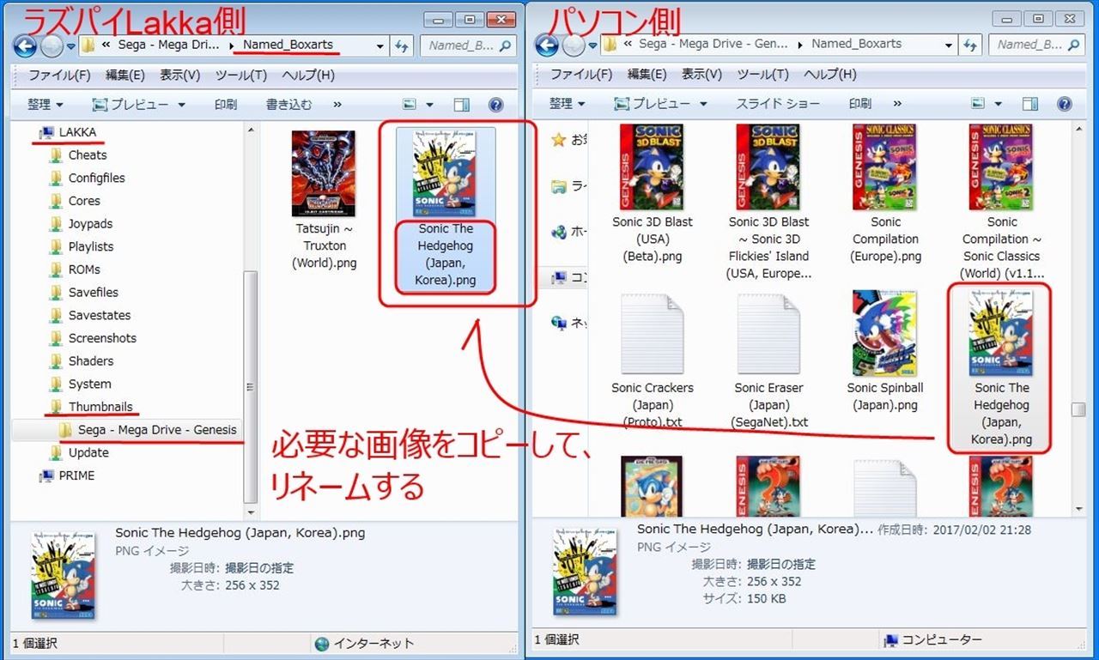
Task: Click right window vertical scrollbar thumb
Action: click(1079, 410)
